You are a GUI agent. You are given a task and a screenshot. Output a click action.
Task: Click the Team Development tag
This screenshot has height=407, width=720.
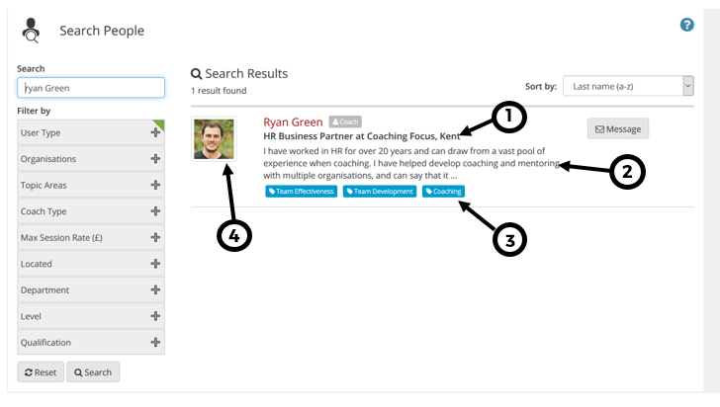pos(380,192)
